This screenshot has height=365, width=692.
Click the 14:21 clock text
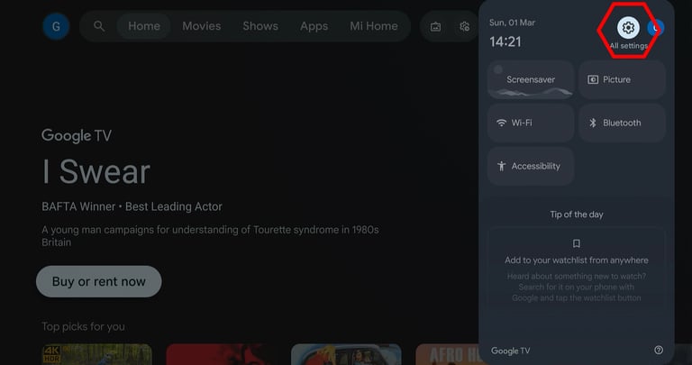click(x=505, y=42)
